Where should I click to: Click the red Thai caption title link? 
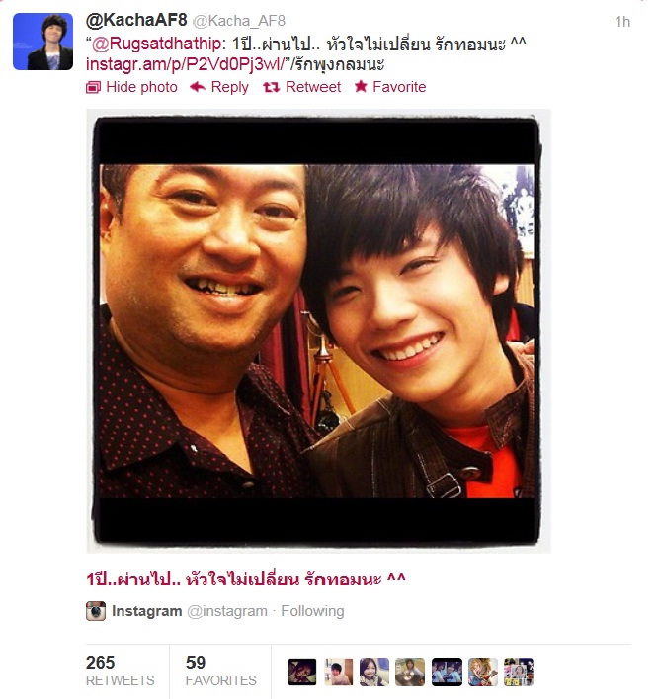point(245,579)
